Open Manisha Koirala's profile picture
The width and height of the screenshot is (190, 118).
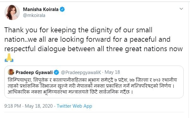click(x=12, y=13)
